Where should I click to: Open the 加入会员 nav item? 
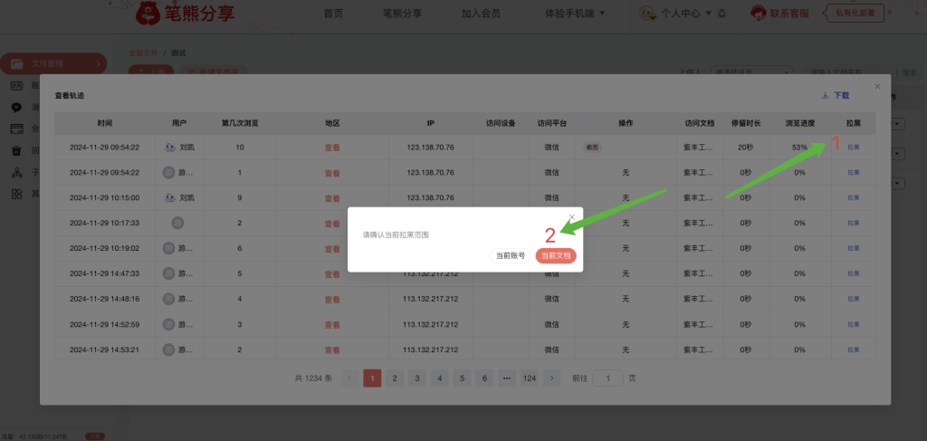pos(481,13)
